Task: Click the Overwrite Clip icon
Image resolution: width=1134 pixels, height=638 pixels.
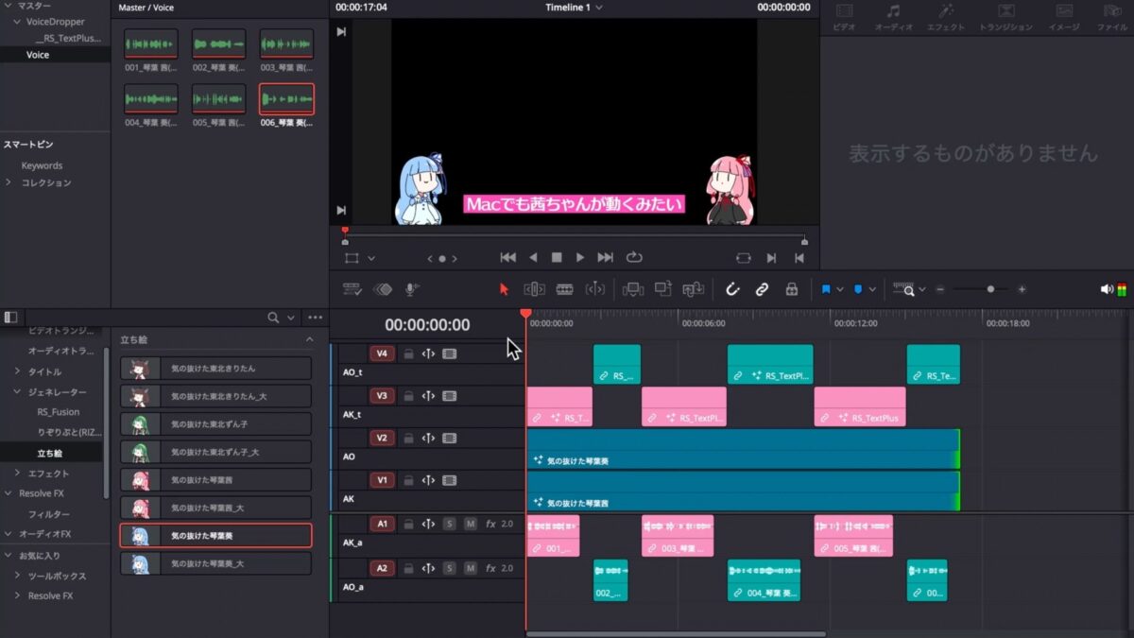Action: click(661, 288)
